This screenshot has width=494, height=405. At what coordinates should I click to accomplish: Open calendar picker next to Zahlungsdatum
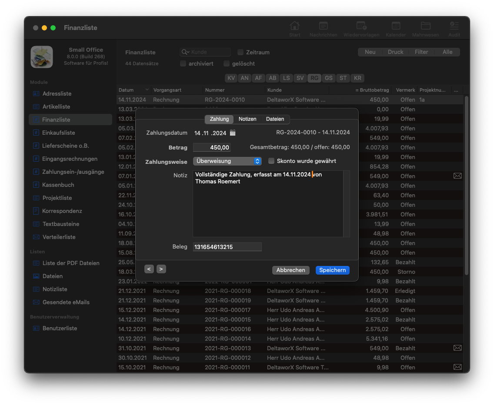tap(233, 133)
